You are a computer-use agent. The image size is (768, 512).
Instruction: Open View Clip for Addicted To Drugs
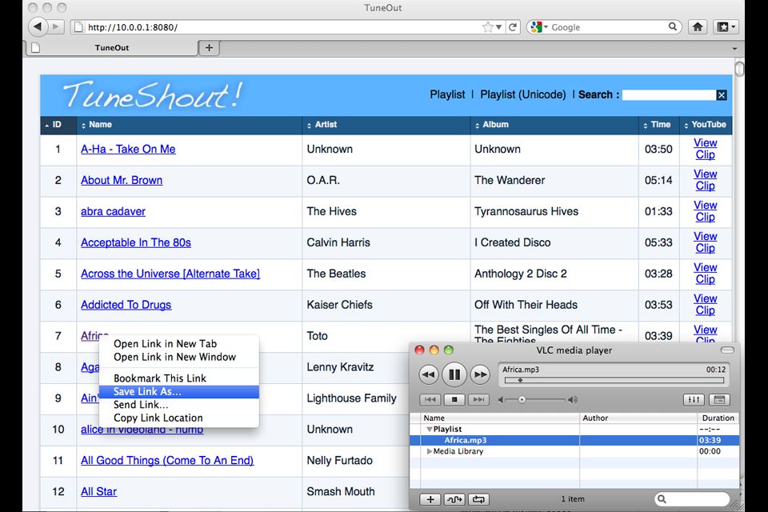(706, 305)
